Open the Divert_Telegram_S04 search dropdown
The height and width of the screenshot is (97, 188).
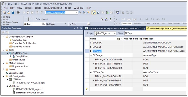pyautogui.click(x=76, y=12)
